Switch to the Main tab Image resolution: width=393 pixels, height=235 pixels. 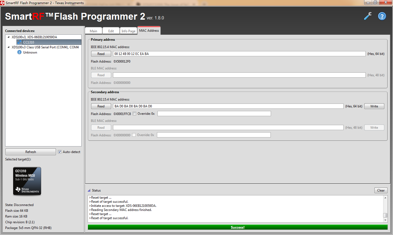click(x=94, y=31)
